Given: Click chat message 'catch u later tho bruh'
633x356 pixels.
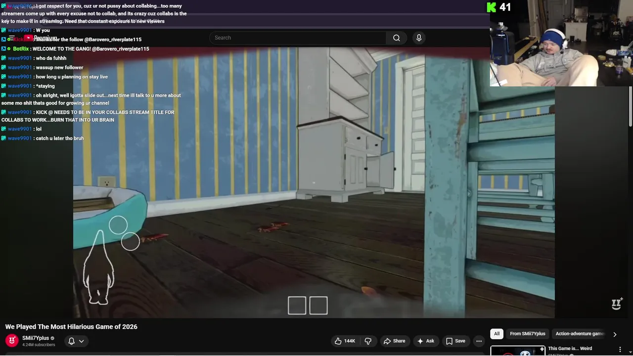Looking at the screenshot, I should pyautogui.click(x=60, y=138).
